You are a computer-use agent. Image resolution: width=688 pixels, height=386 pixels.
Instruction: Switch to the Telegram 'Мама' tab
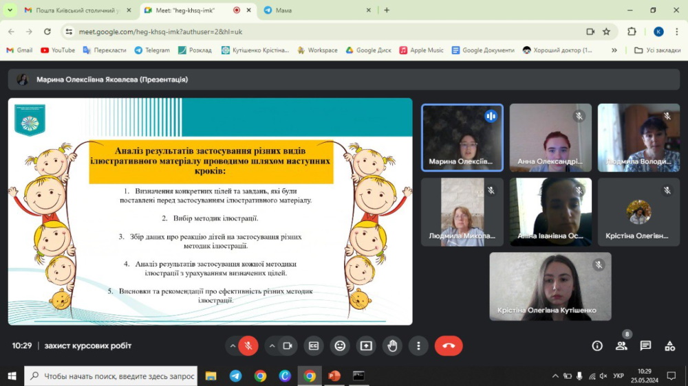click(316, 10)
